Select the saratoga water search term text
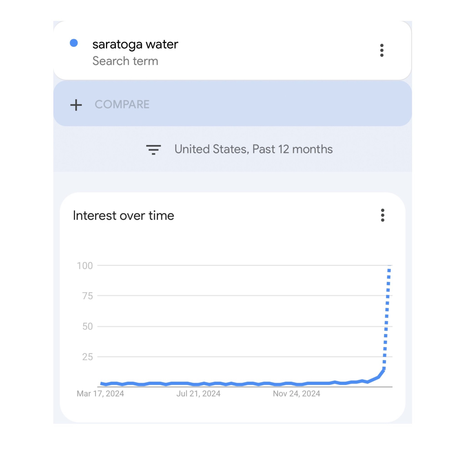The height and width of the screenshot is (449, 466). (x=135, y=44)
